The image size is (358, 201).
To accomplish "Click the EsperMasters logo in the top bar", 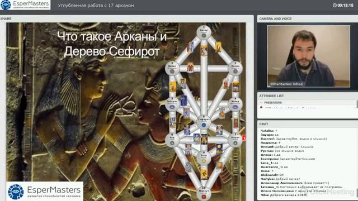I will pyautogui.click(x=25, y=5).
